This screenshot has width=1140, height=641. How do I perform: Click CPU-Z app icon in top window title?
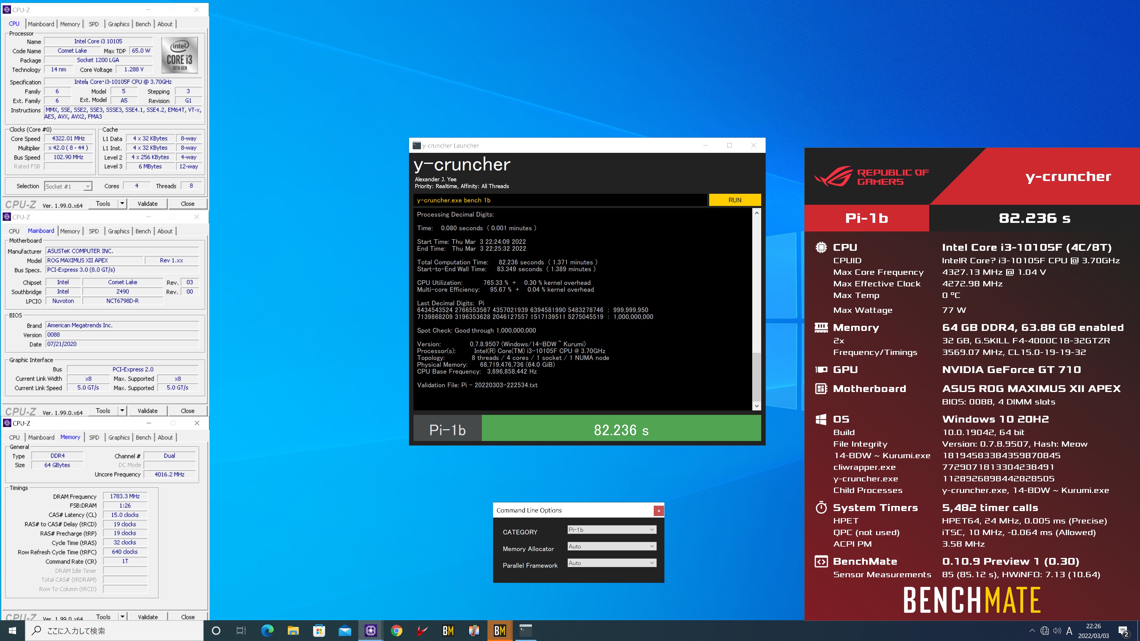tap(7, 9)
